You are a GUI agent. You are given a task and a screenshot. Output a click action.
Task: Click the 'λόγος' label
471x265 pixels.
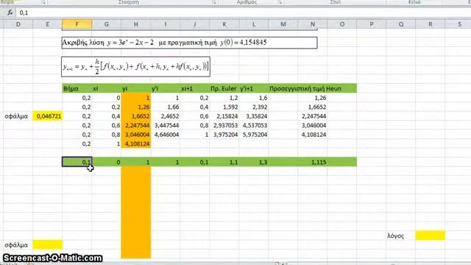(x=395, y=236)
